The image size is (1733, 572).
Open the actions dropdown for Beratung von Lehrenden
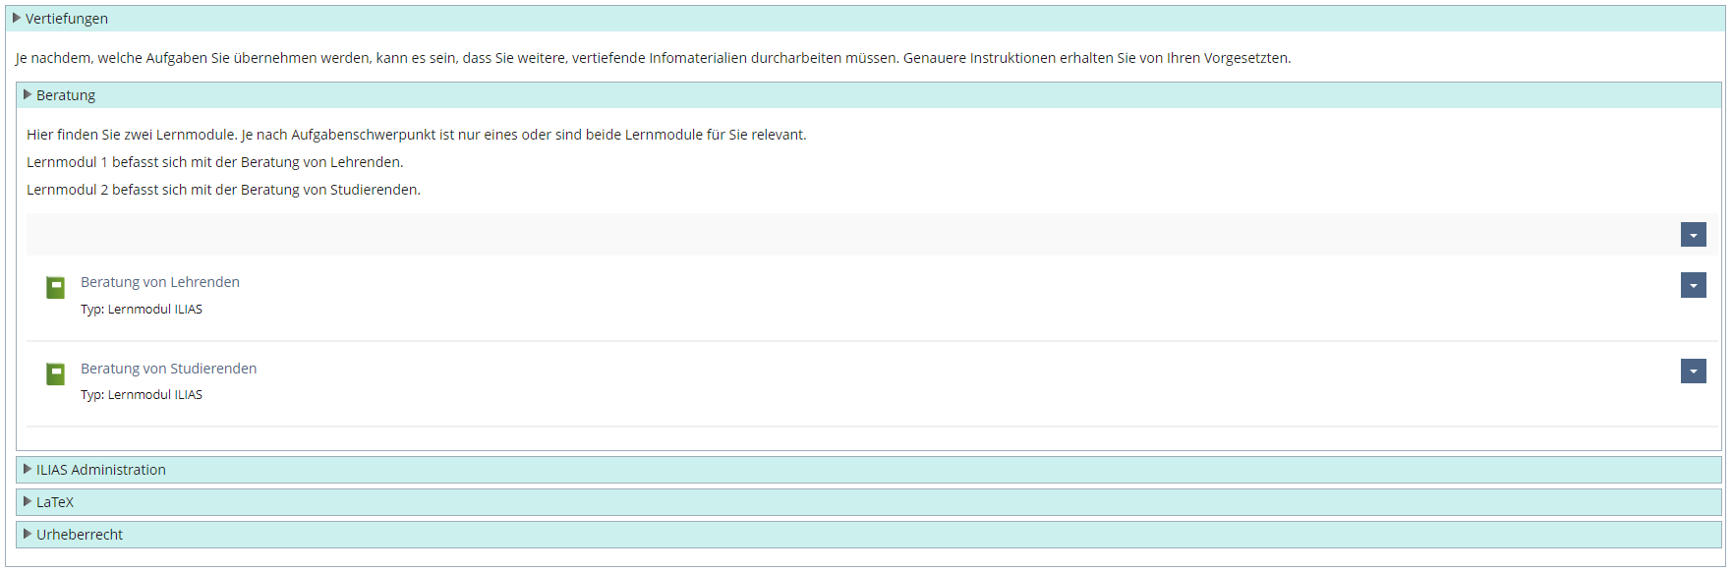[1693, 285]
